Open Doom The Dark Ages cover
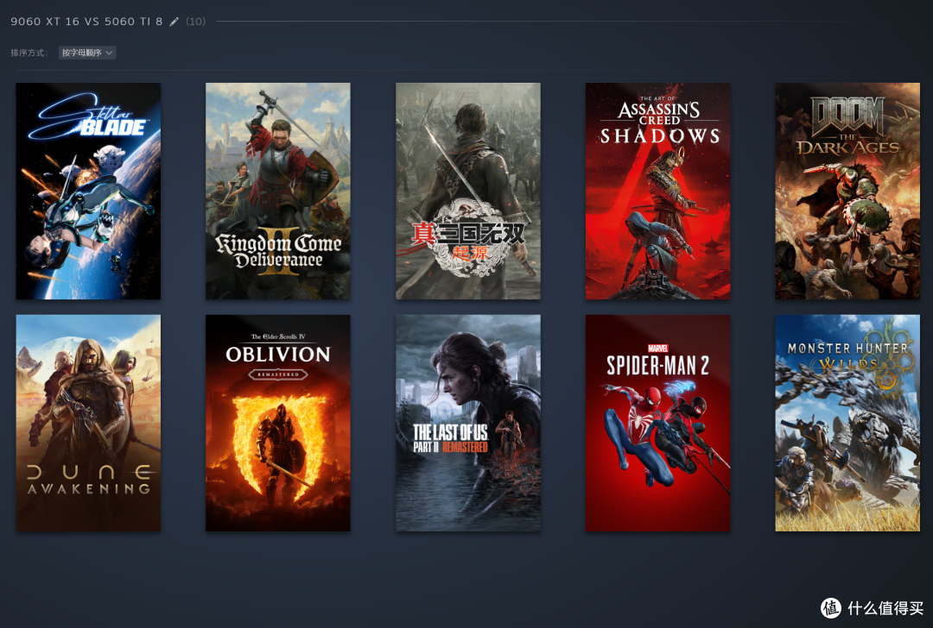This screenshot has height=628, width=933. [x=847, y=191]
